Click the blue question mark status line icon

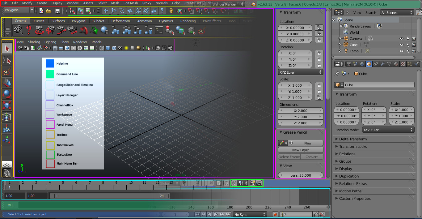(162, 11)
